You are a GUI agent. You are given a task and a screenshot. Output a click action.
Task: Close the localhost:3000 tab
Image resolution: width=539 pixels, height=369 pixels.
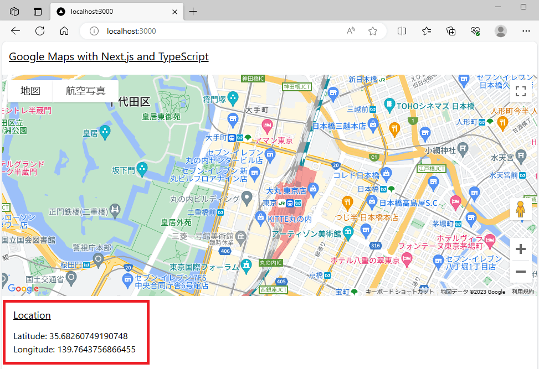pos(174,12)
